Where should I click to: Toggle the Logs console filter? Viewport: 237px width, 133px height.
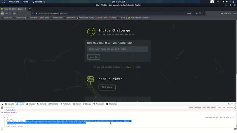pyautogui.click(x=204, y=108)
